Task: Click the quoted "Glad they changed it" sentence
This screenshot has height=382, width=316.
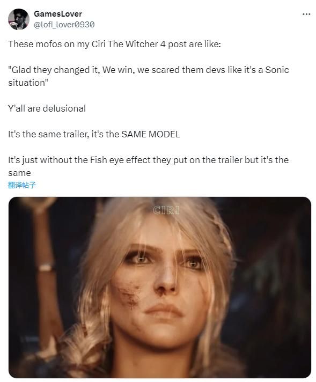Action: pyautogui.click(x=149, y=76)
